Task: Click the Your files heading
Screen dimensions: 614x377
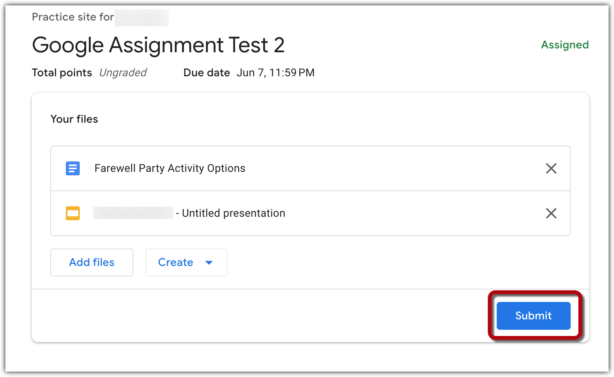Action: click(74, 119)
